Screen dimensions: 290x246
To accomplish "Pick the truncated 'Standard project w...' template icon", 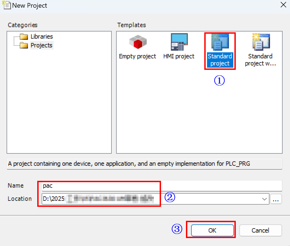I will (x=260, y=42).
